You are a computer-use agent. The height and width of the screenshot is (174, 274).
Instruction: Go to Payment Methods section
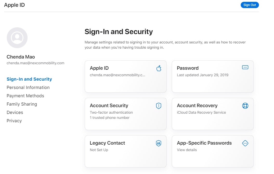point(25,96)
